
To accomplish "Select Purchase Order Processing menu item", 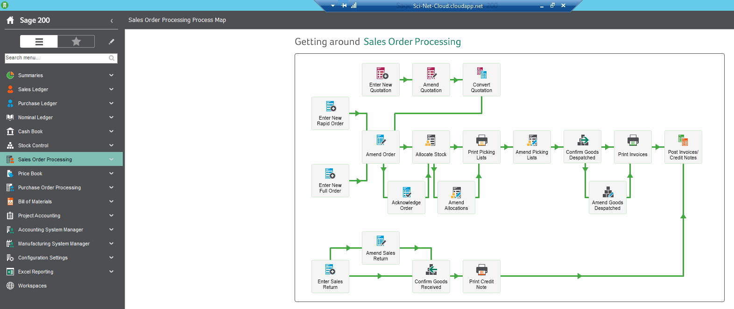I will coord(62,187).
